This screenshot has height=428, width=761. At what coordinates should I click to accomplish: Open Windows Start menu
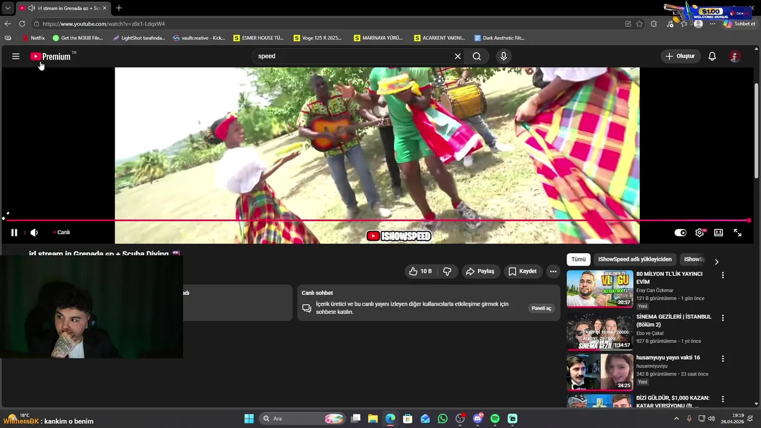(x=249, y=418)
